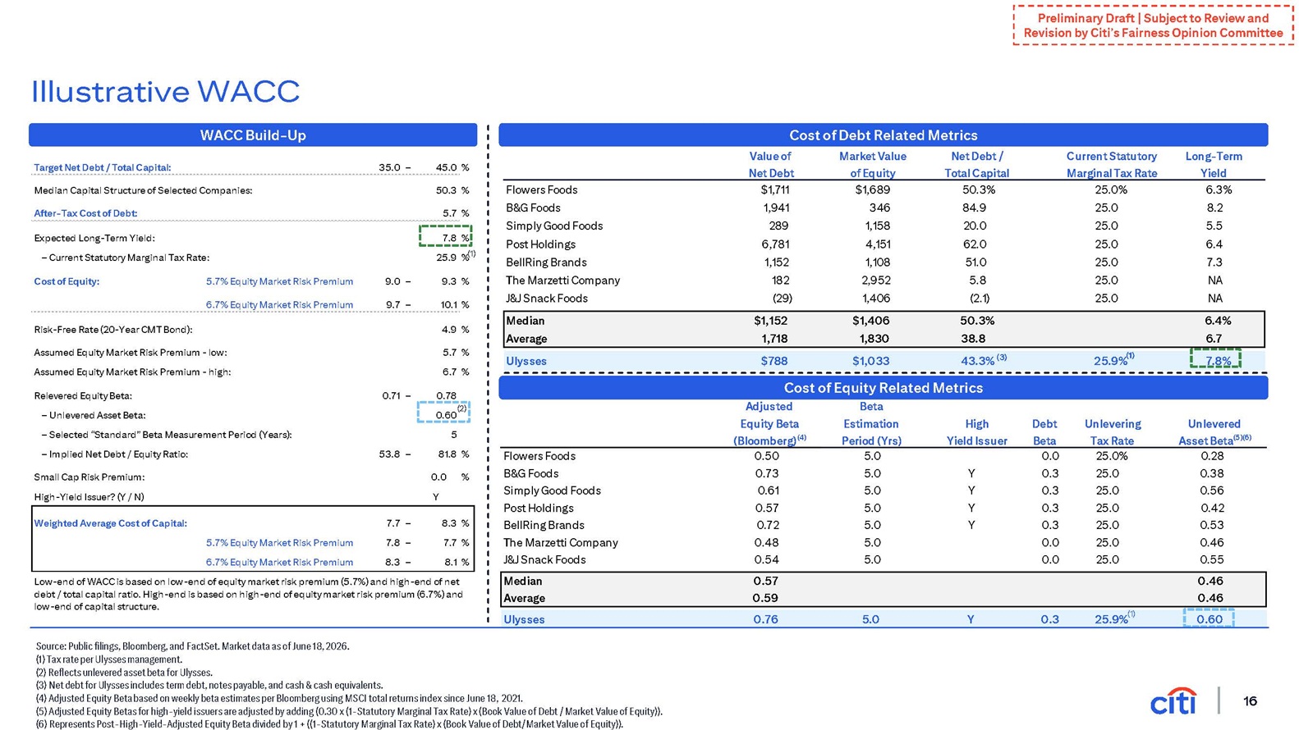Click the 0.73 adjusted equity beta for B&G Foods
This screenshot has width=1299, height=730.
click(x=766, y=474)
